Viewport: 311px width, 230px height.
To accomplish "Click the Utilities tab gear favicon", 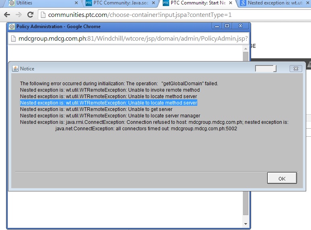I will click(12, 3).
